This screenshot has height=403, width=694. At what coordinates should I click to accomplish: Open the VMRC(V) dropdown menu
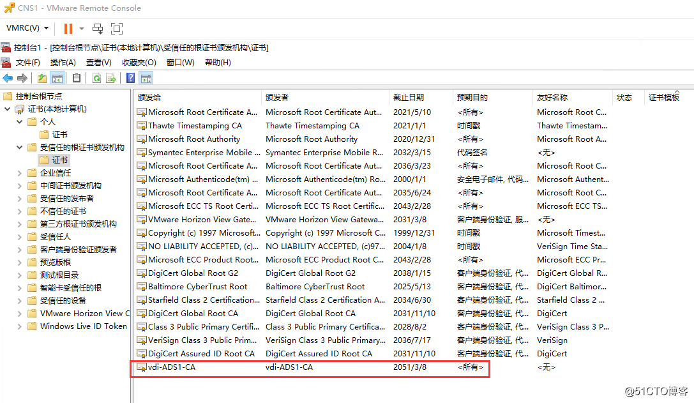click(27, 28)
